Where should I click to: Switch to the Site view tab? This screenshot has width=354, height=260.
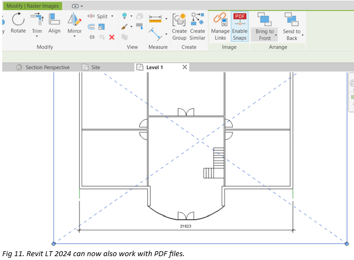91,67
